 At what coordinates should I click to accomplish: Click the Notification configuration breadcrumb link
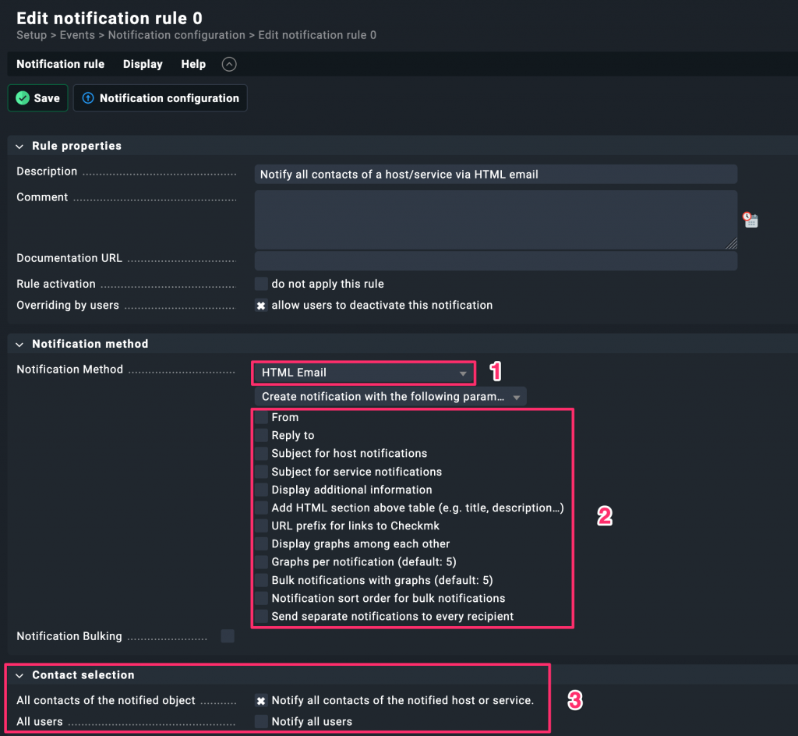coord(176,35)
